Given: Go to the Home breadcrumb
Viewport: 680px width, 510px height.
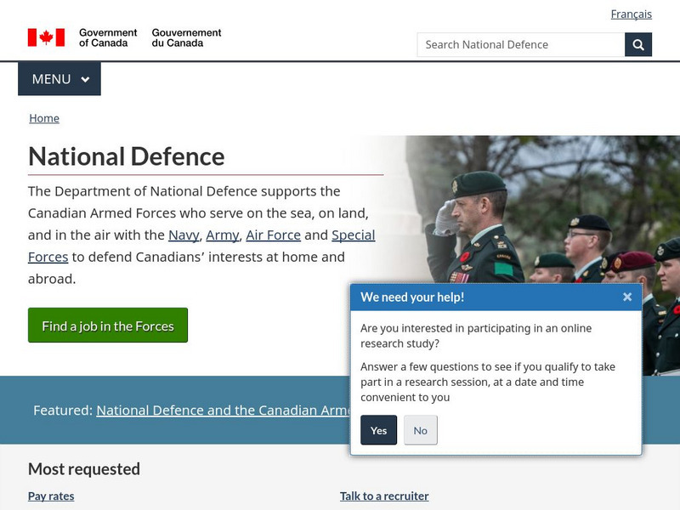Looking at the screenshot, I should click(44, 118).
